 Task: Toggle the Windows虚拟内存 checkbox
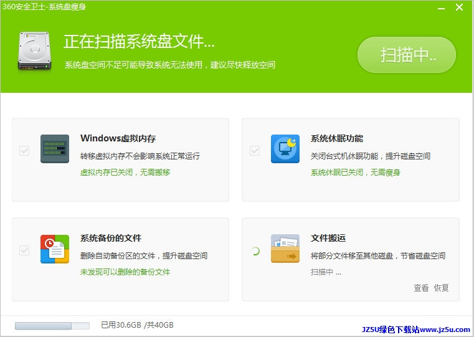(24, 151)
